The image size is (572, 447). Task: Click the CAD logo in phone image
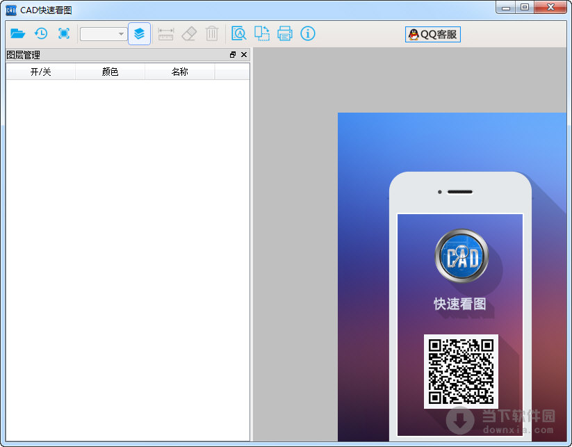(461, 256)
